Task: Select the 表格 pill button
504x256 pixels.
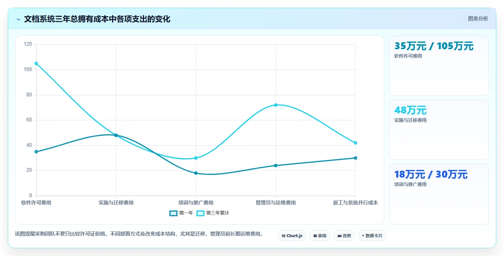Action: 320,236
